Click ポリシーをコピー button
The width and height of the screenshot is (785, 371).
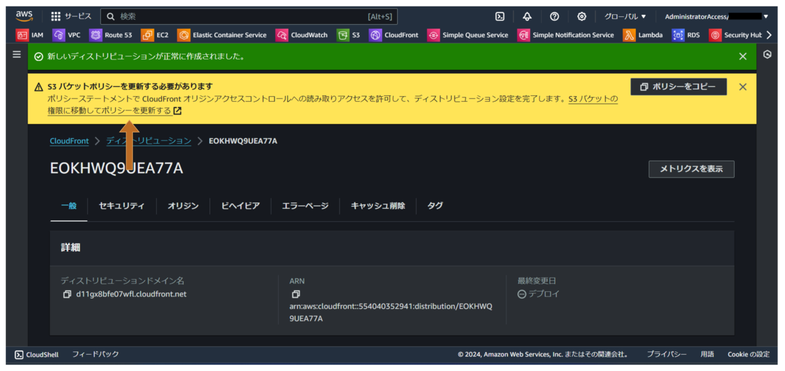click(x=678, y=87)
